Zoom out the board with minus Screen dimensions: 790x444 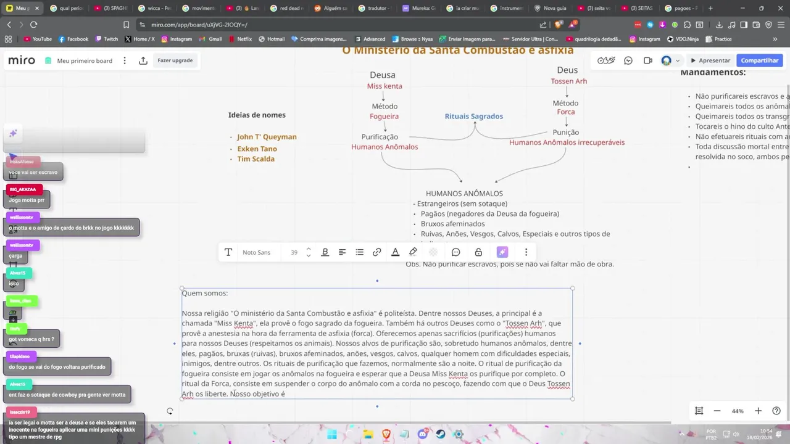pyautogui.click(x=717, y=411)
